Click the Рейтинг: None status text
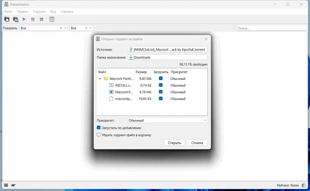The height and width of the screenshot is (191, 310). [x=288, y=185]
